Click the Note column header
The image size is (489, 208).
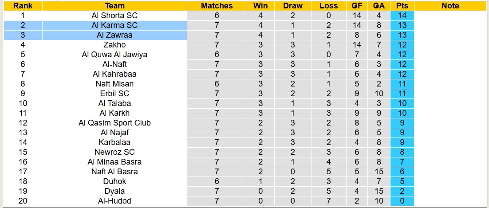pos(450,6)
